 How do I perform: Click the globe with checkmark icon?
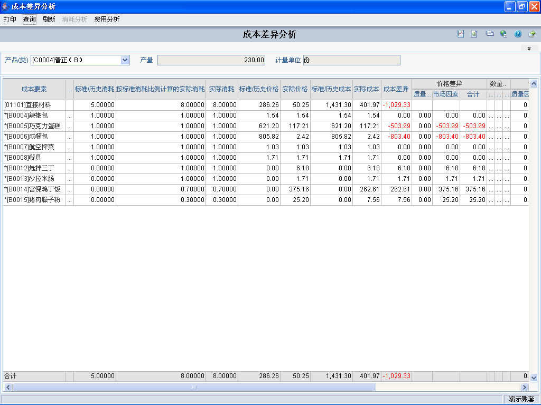click(x=503, y=34)
